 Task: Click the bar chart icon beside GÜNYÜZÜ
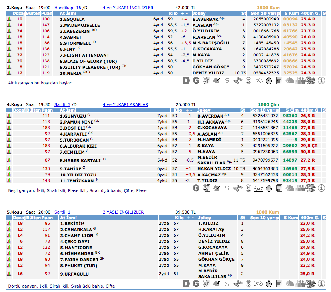tap(9, 116)
